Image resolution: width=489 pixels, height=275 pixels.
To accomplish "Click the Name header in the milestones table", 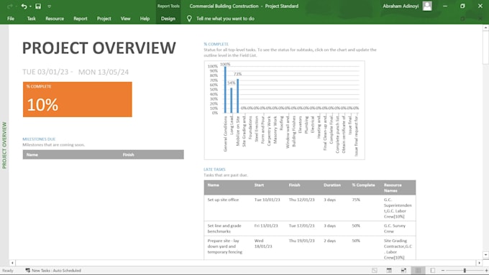I will point(32,154).
